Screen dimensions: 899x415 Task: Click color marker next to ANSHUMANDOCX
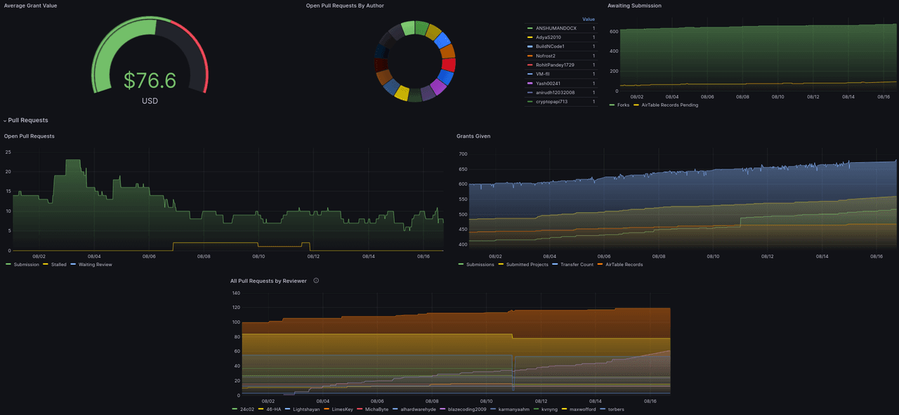point(530,28)
